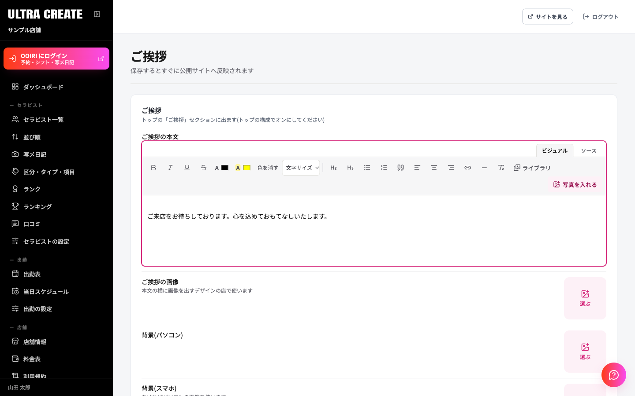Choose image for ご挨拶の画像
This screenshot has height=396, width=635.
[x=585, y=298]
